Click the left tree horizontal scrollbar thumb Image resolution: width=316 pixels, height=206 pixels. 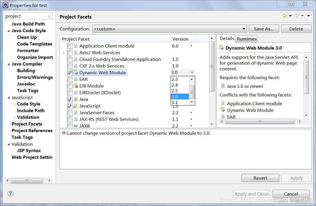coord(27,181)
